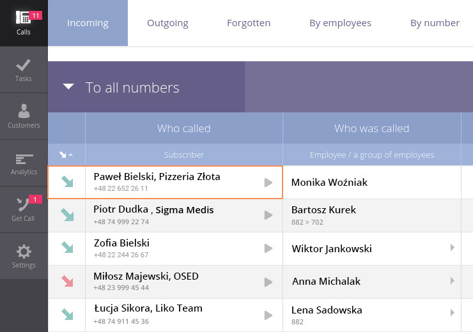Switch to the Forgotten tab
The height and width of the screenshot is (332, 473).
point(249,23)
